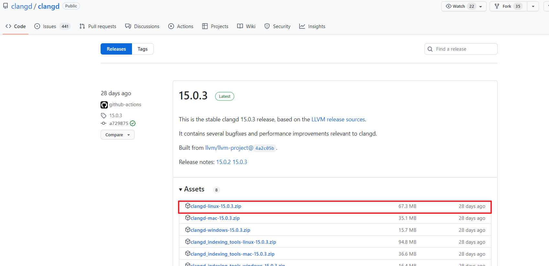Screen dimensions: 549x266
Task: Click package icon beside clangd_indexing_tools-linux-15.0.3.zip
Action: tap(188, 241)
